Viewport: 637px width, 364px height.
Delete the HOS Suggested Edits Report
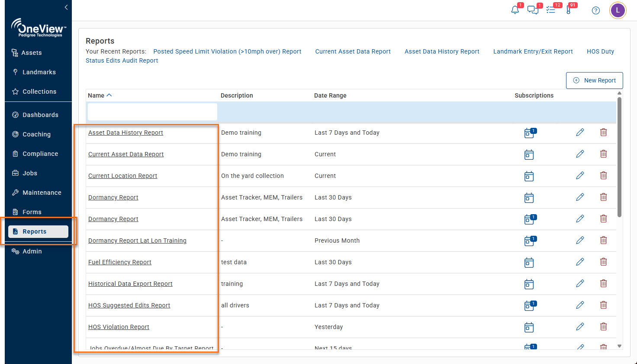pos(603,305)
